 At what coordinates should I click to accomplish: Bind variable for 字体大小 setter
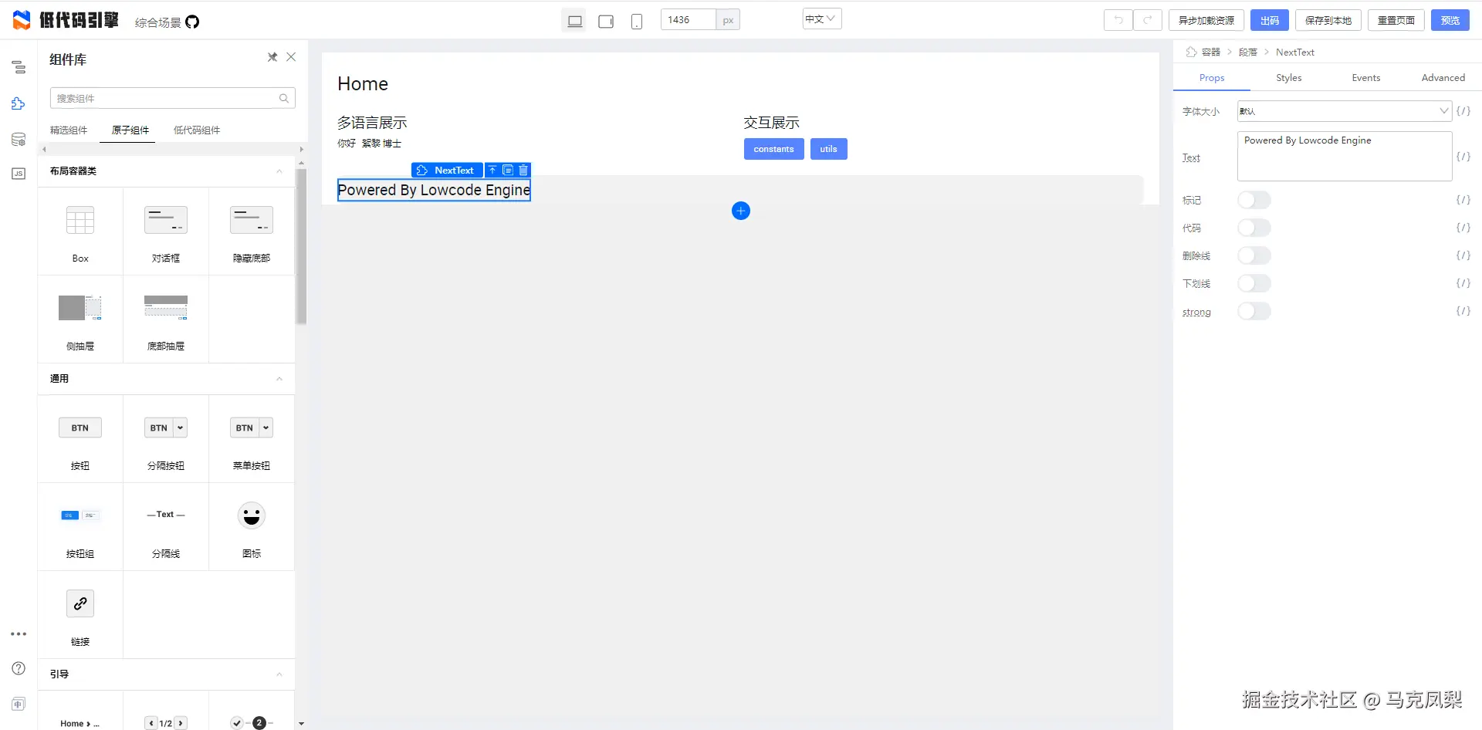coord(1463,111)
